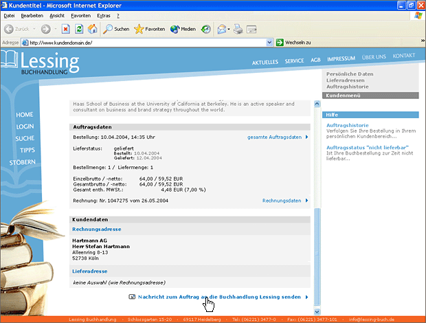Click the URL address input field
The height and width of the screenshot is (323, 426).
147,43
